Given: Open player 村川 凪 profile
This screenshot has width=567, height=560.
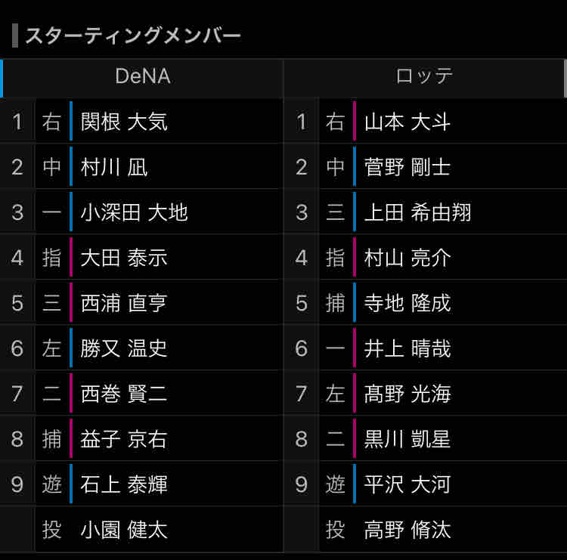Looking at the screenshot, I should (114, 167).
